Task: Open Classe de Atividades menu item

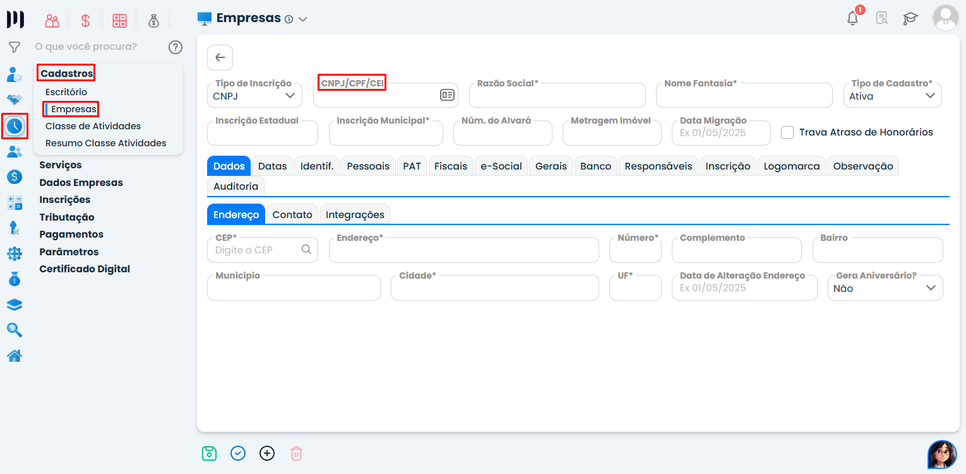Action: point(93,126)
